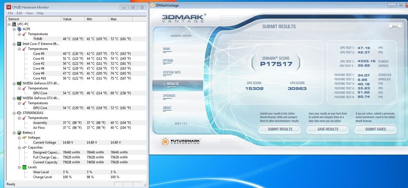Select the THM0 temperature row
This screenshot has height=188, width=408.
(76, 39)
